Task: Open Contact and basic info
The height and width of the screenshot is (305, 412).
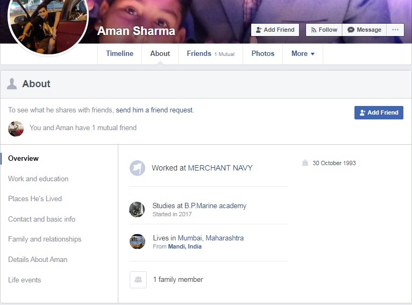Action: click(41, 219)
